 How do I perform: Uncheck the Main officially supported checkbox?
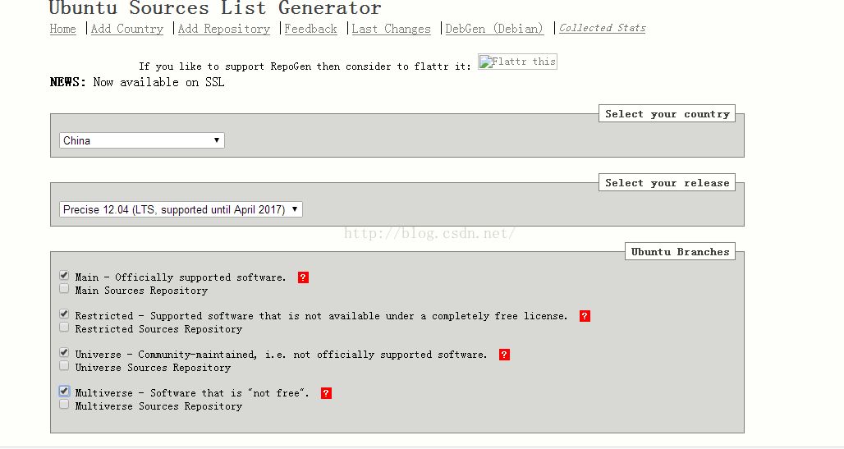click(x=64, y=276)
